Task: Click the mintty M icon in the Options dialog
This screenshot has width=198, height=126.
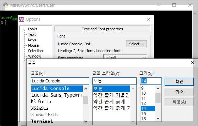Action: click(x=21, y=19)
